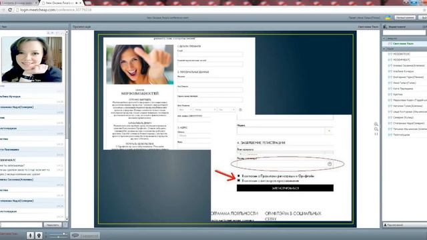Zoom in on the presentation
Viewport: 427px width, 240px height.
376,124
